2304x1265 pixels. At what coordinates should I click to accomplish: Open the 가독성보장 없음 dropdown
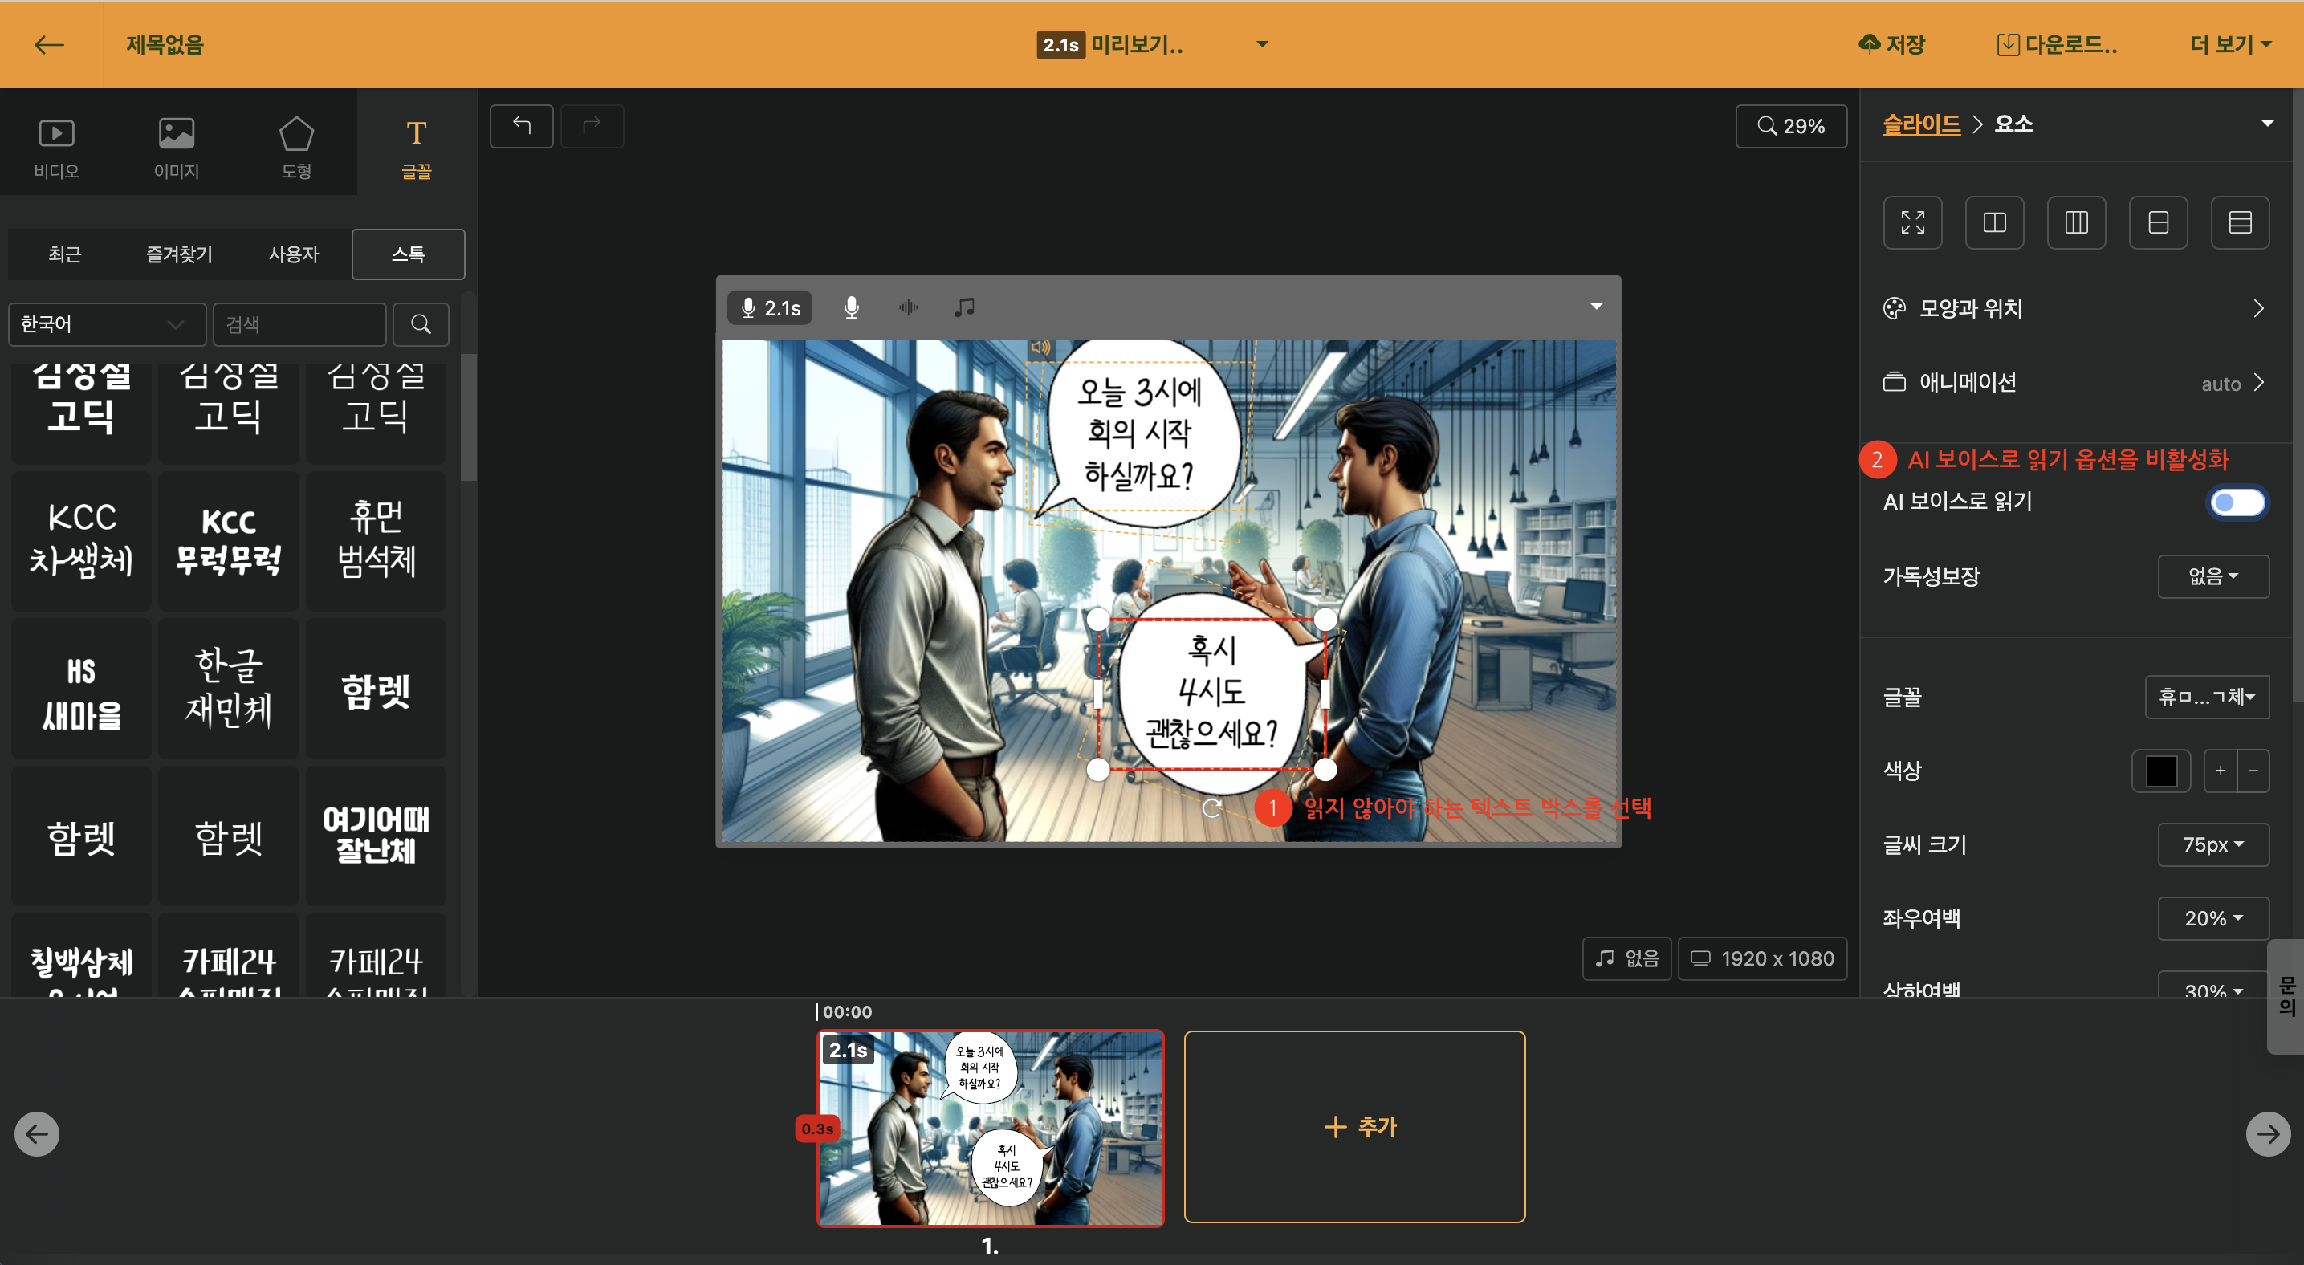(2212, 576)
